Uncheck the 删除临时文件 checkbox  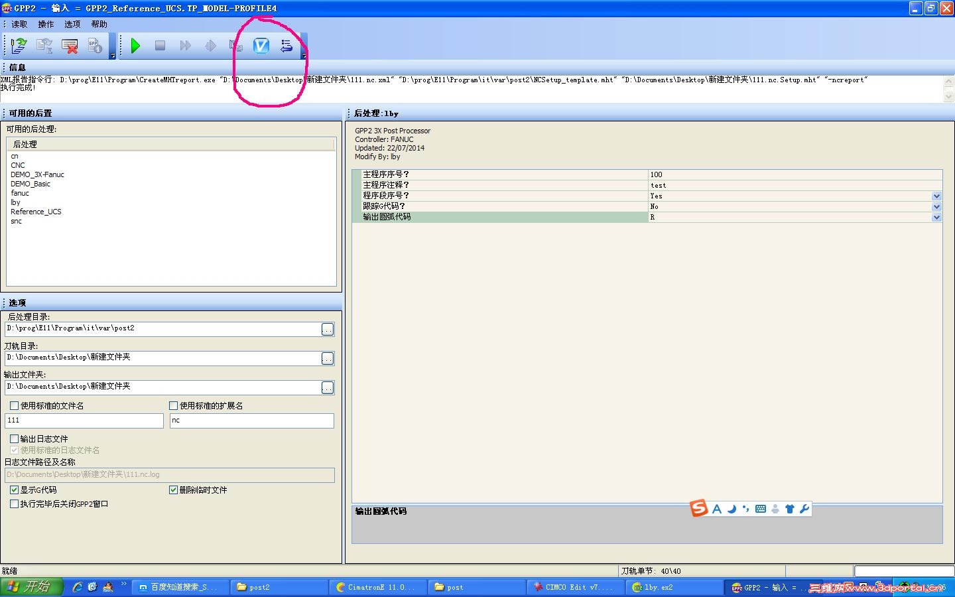174,490
